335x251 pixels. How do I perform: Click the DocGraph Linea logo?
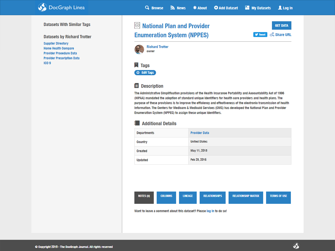(x=62, y=8)
